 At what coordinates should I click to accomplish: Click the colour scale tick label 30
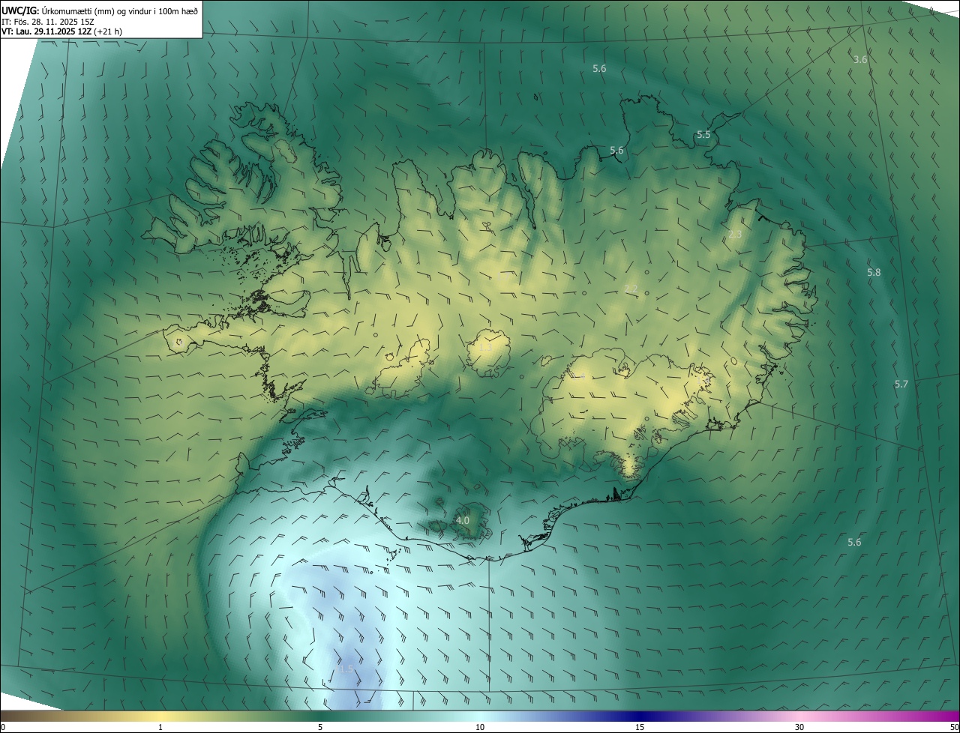[x=799, y=727]
